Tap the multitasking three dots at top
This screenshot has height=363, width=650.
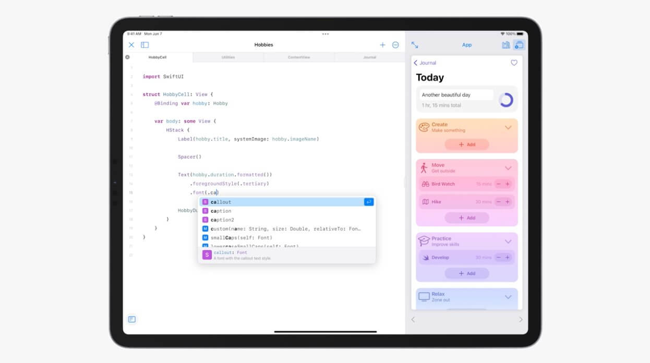click(326, 34)
